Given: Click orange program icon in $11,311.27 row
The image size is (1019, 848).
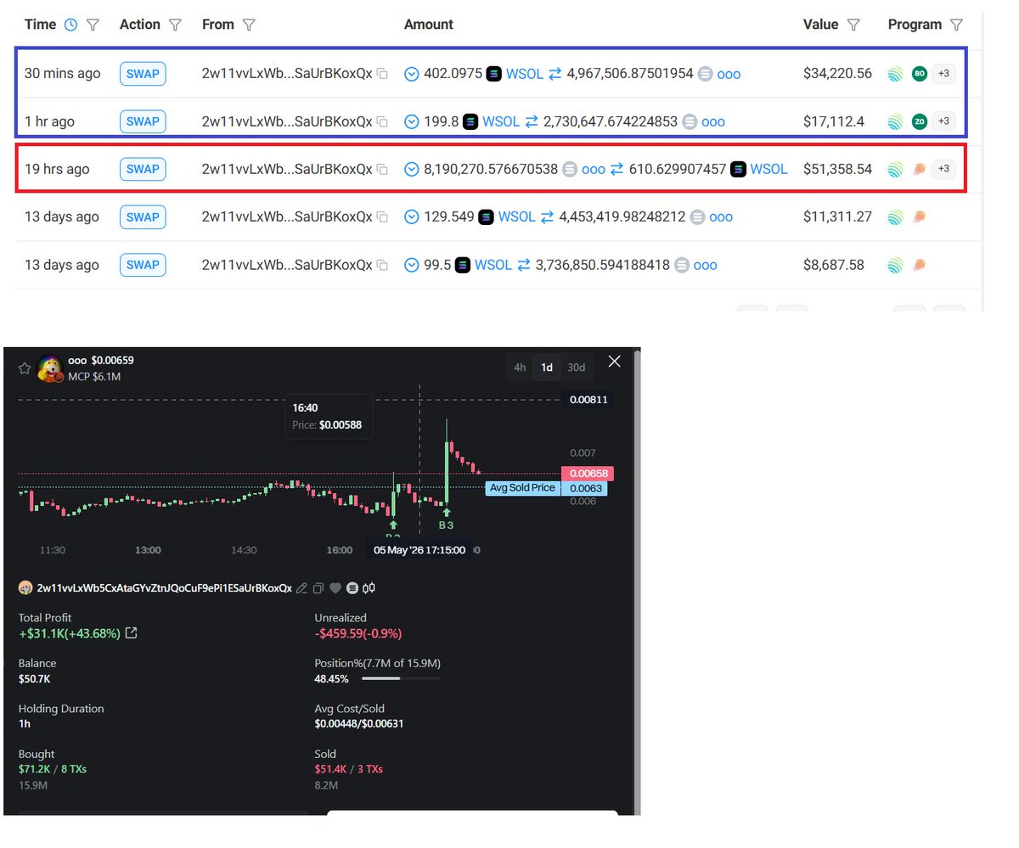Looking at the screenshot, I should (x=919, y=217).
